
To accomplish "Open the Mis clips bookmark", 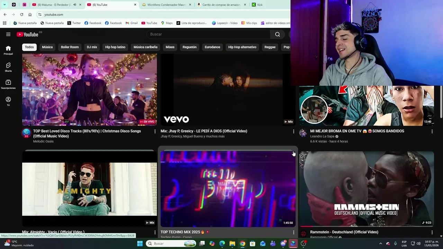I will coord(249,23).
